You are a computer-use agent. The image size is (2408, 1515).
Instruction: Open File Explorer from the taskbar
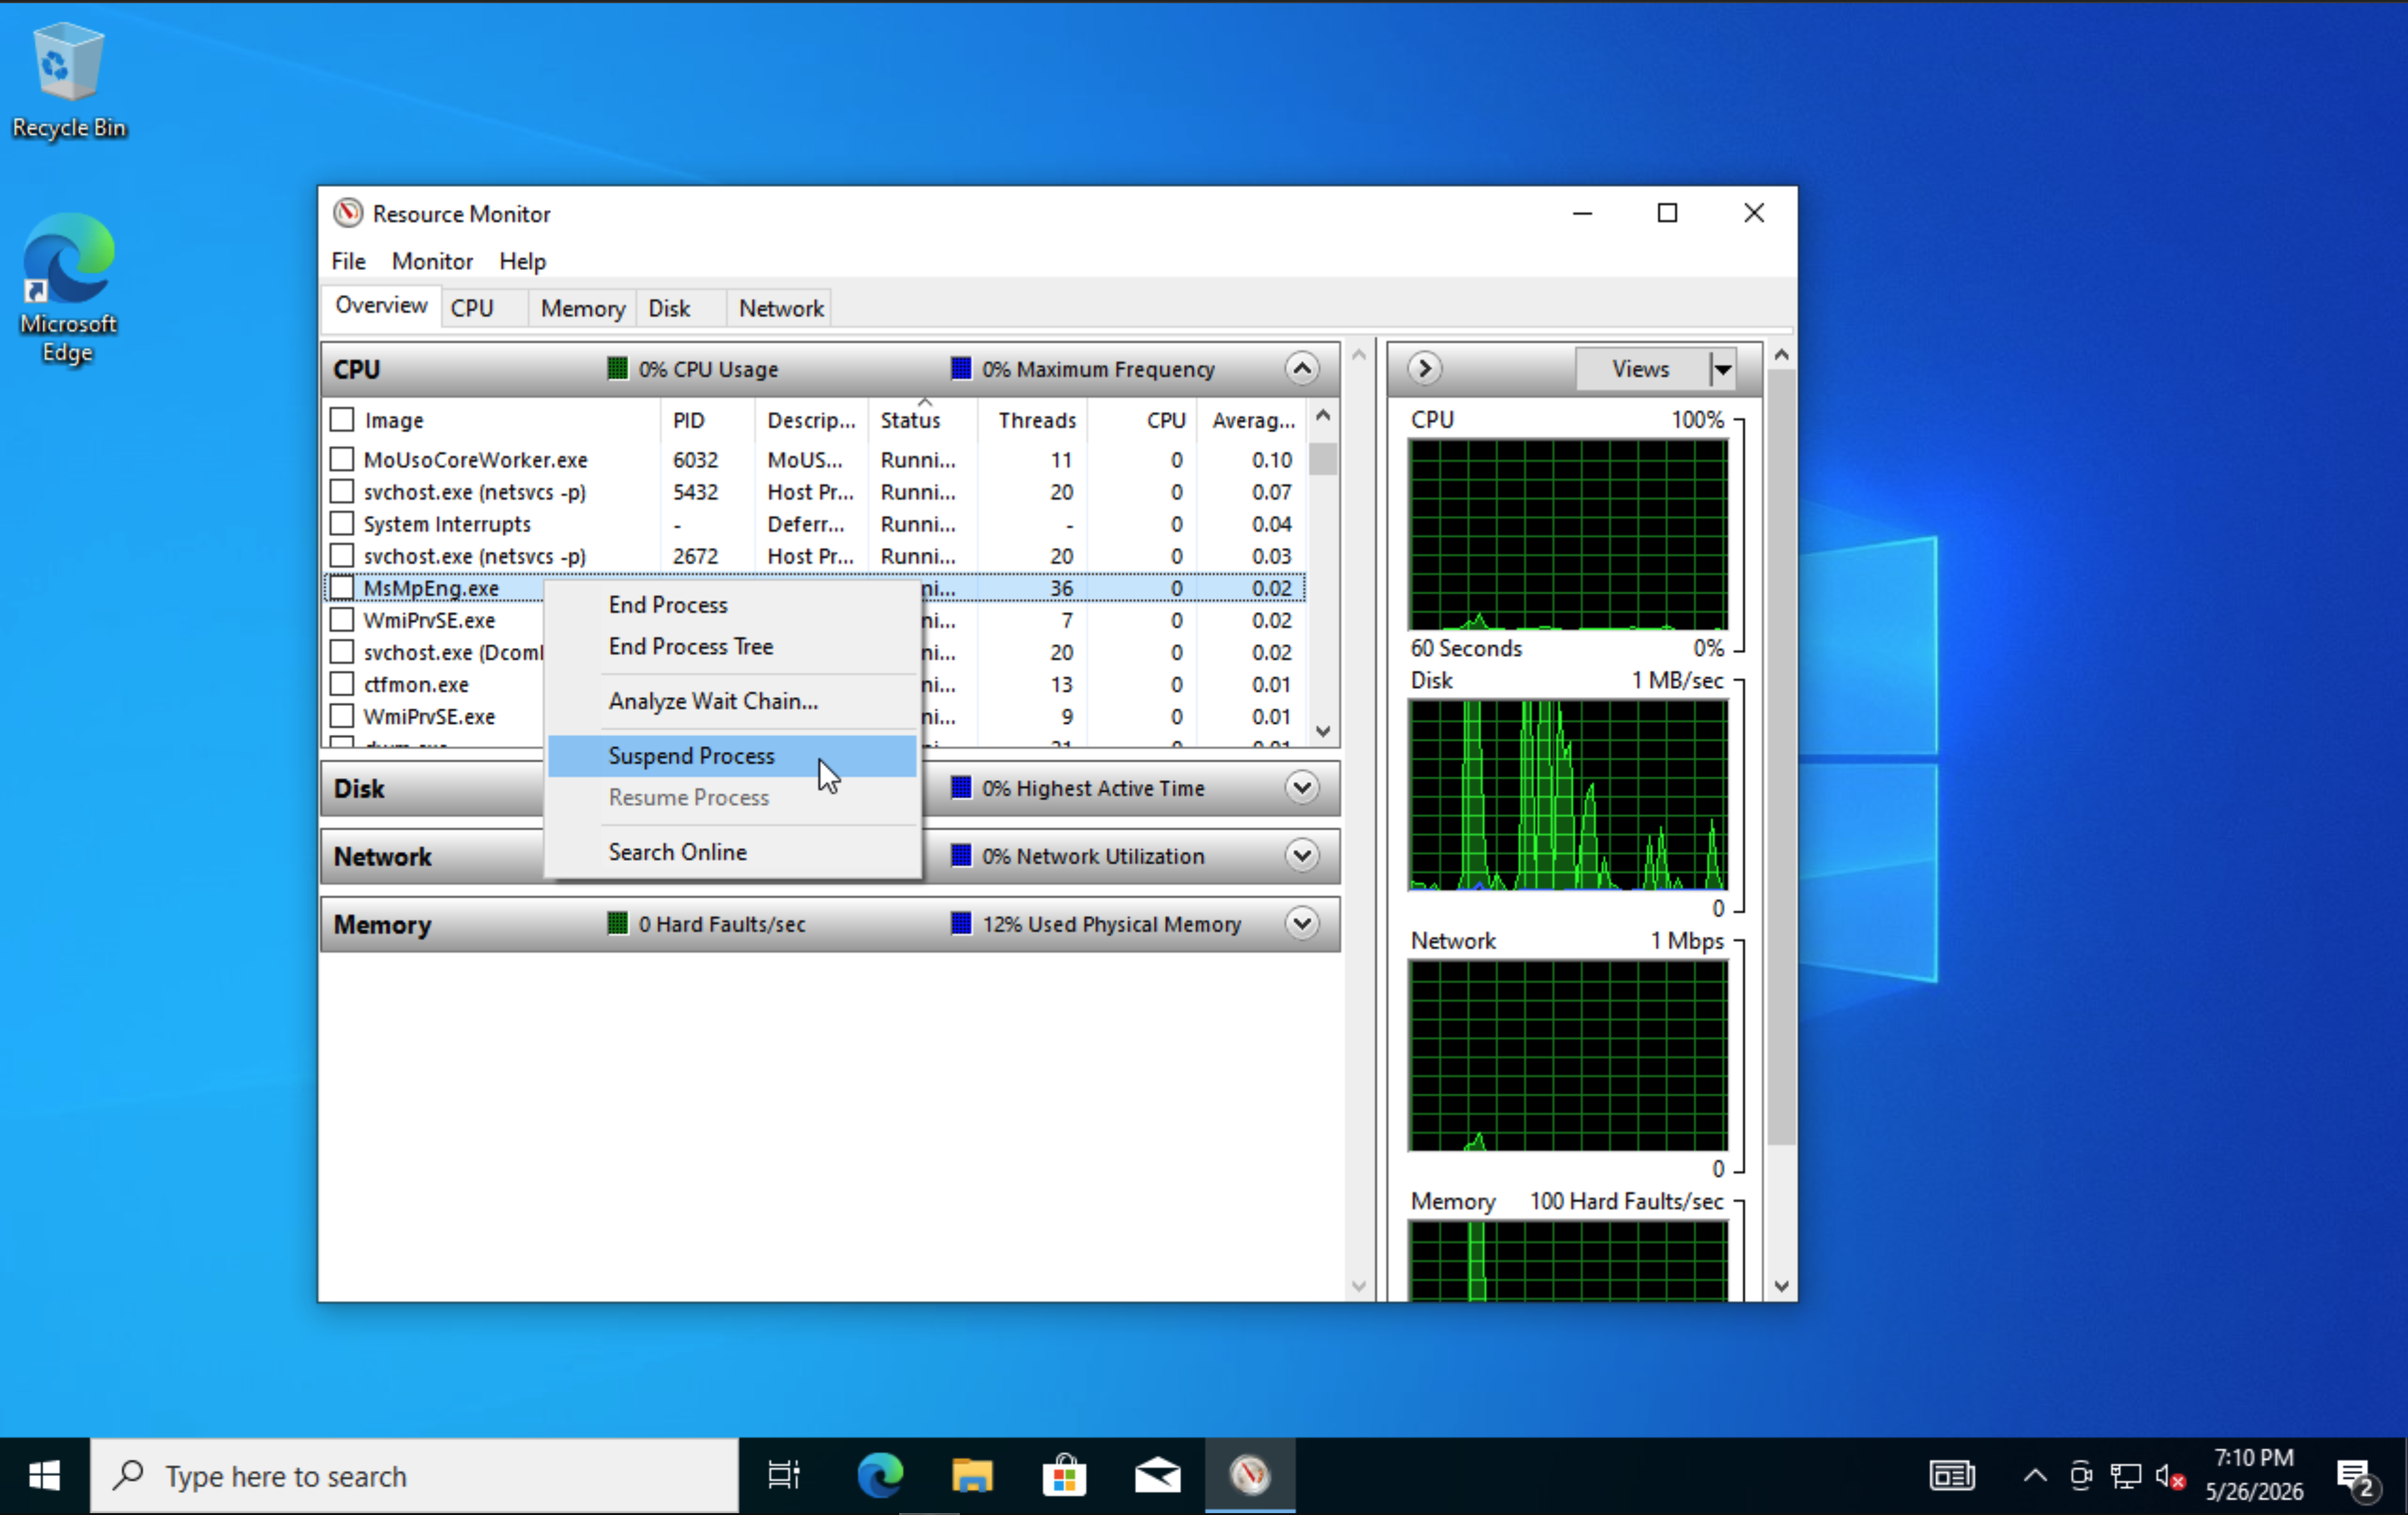click(972, 1476)
